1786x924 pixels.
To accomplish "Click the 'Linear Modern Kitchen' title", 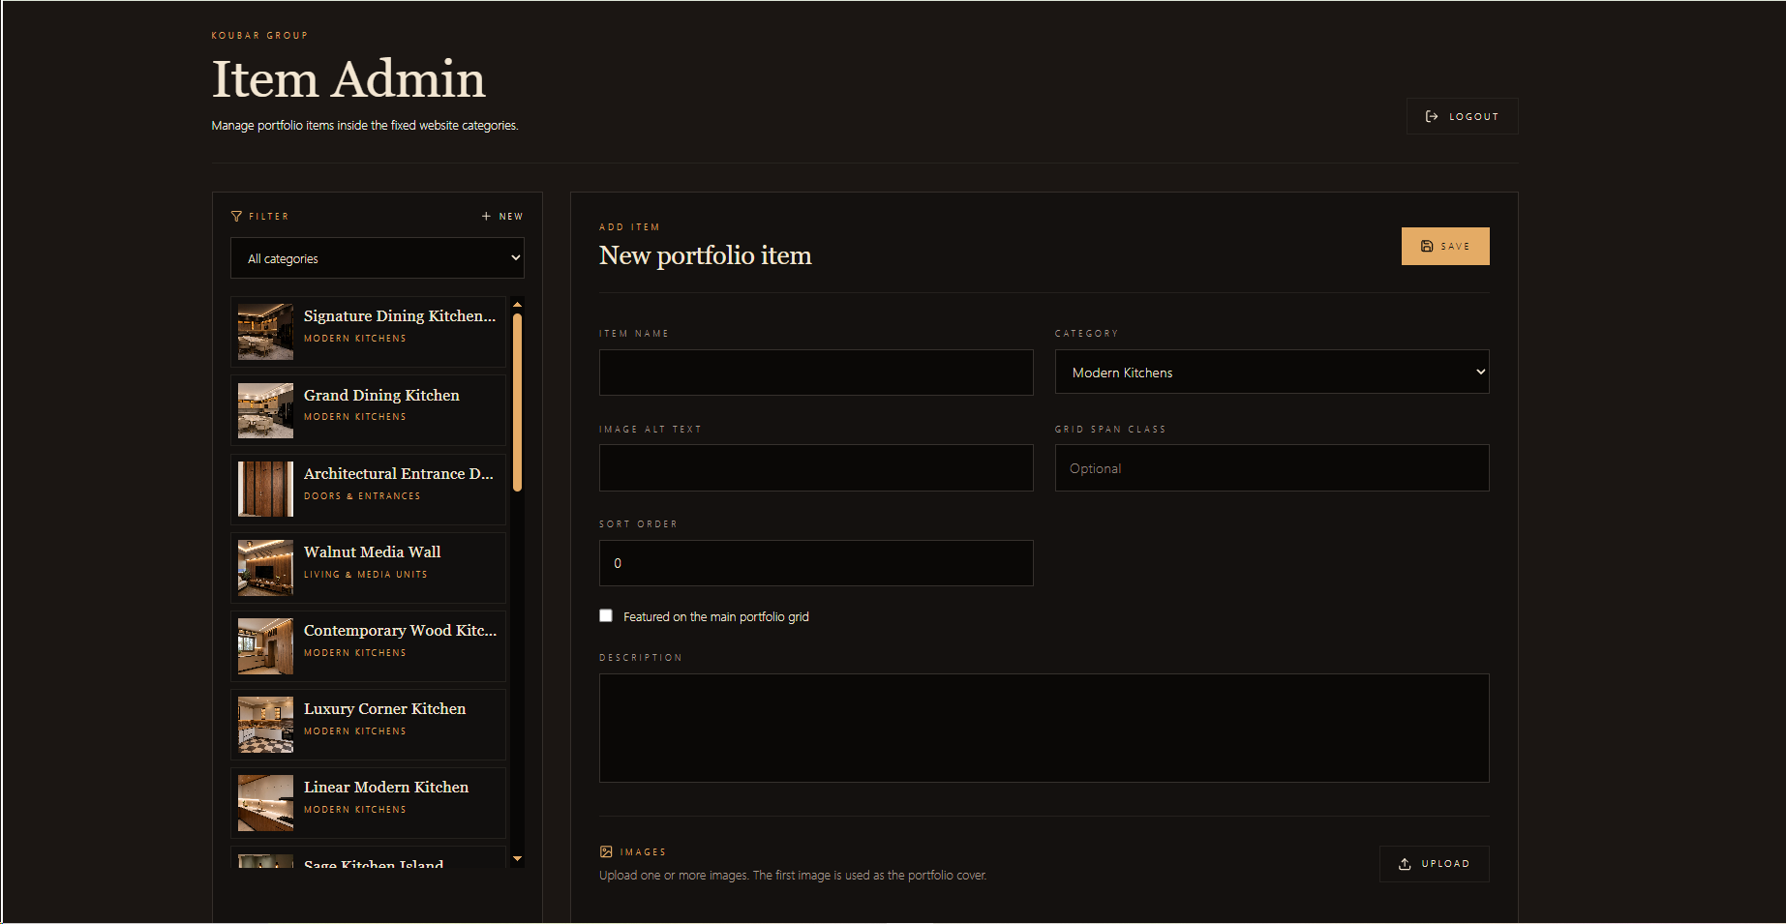I will point(386,787).
